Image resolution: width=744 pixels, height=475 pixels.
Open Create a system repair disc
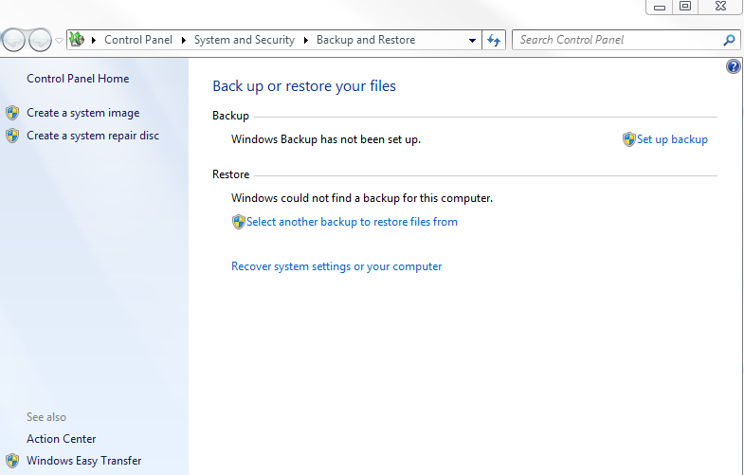pyautogui.click(x=93, y=136)
